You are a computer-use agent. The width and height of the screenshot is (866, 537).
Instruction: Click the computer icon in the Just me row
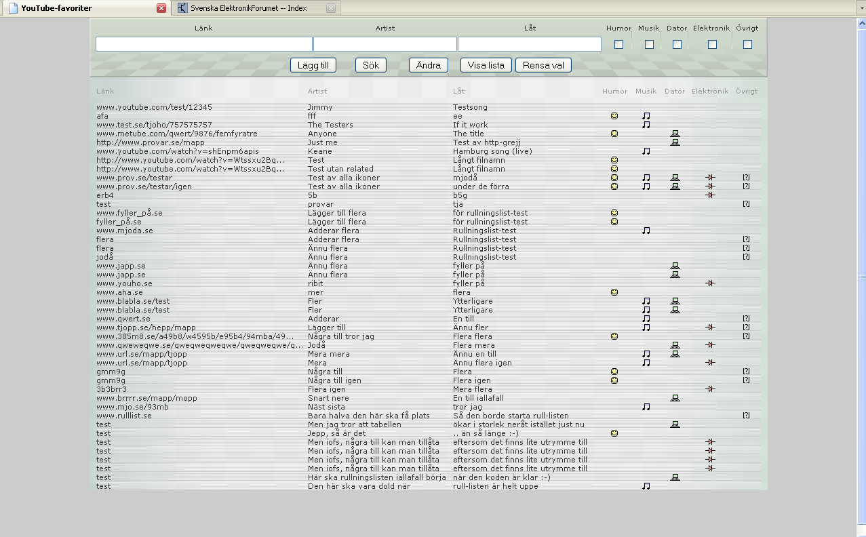coord(675,142)
